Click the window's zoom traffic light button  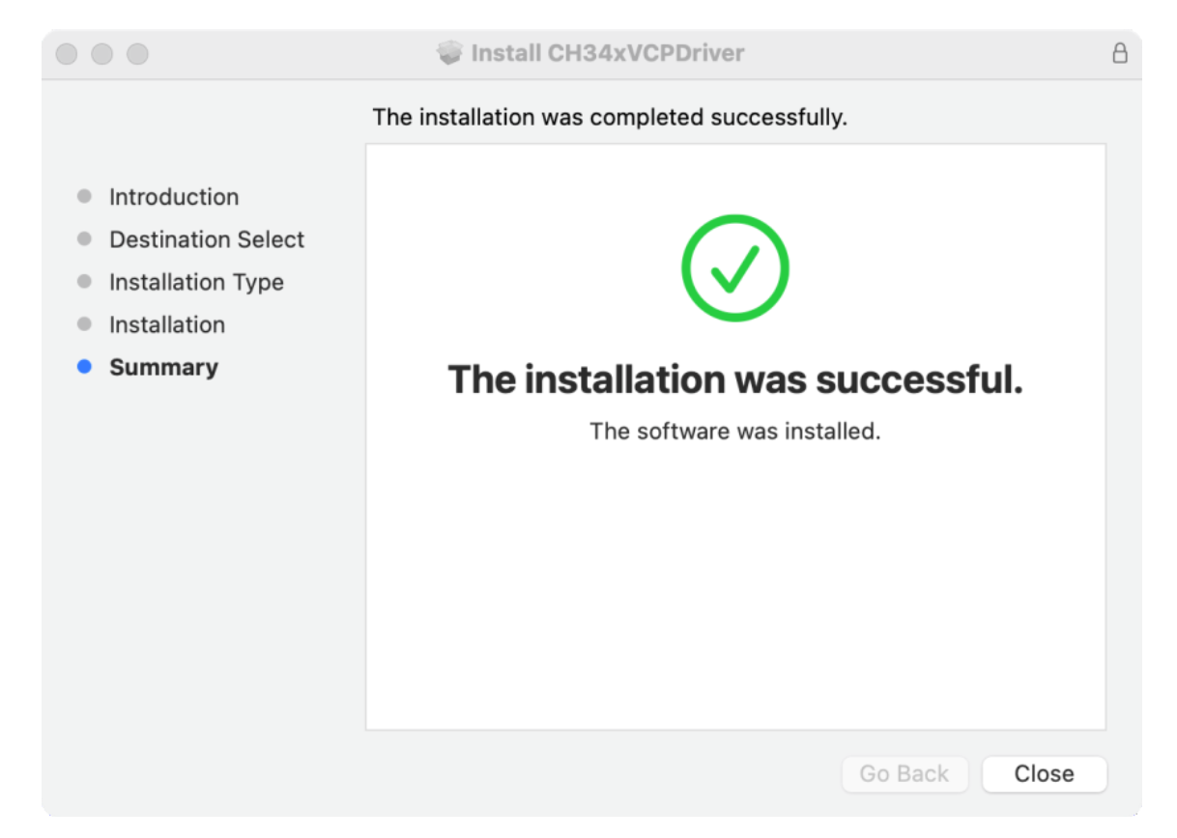138,54
